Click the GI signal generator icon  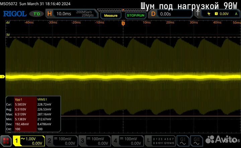click(183, 140)
